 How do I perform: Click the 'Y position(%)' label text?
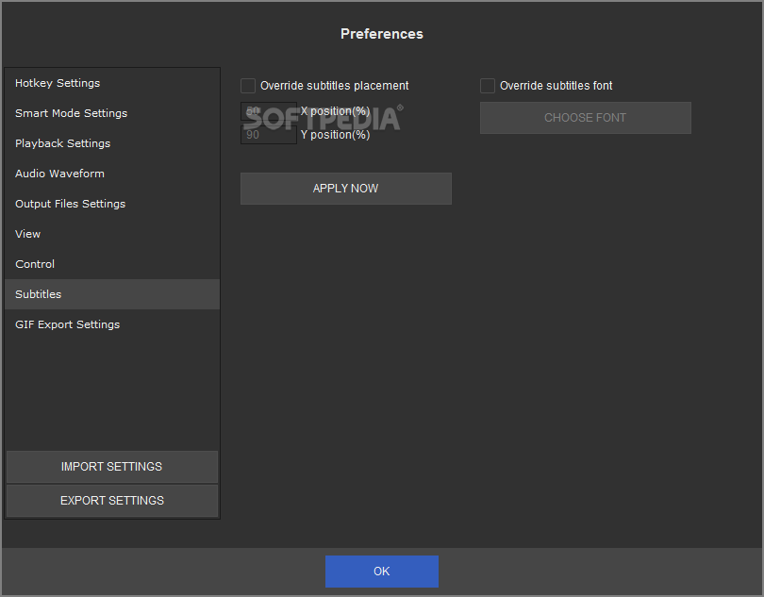point(335,135)
